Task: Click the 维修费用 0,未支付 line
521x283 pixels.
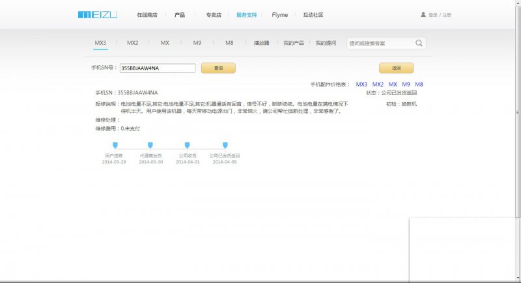Action: (118, 128)
